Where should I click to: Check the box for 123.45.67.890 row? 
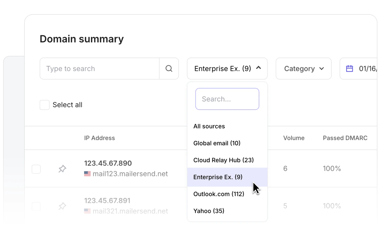click(x=36, y=169)
